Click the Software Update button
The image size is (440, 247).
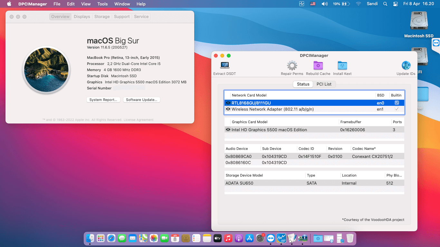coord(141,100)
